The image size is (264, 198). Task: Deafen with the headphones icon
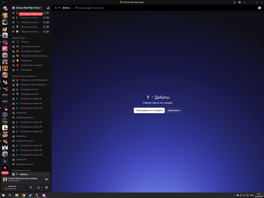39,187
